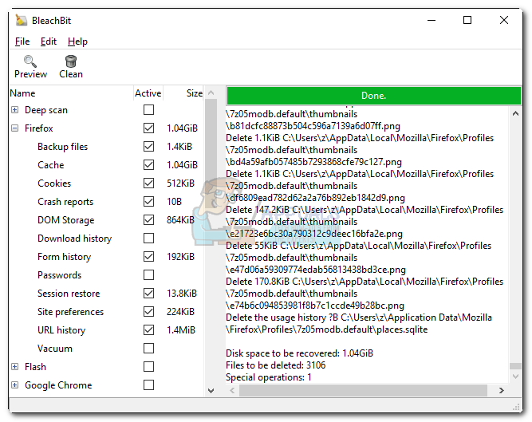This screenshot has height=422, width=532.
Task: Click 'Special operations: 1' text
Action: tap(268, 377)
